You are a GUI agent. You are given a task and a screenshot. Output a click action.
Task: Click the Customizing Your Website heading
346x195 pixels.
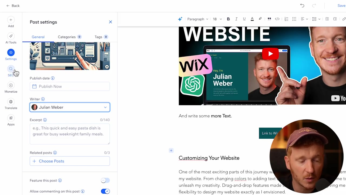point(209,158)
